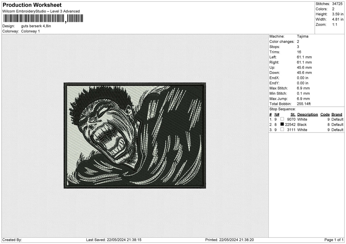Click the Machine value 'Tajima'
Image resolution: width=346 pixels, height=244 pixels.
(302, 36)
